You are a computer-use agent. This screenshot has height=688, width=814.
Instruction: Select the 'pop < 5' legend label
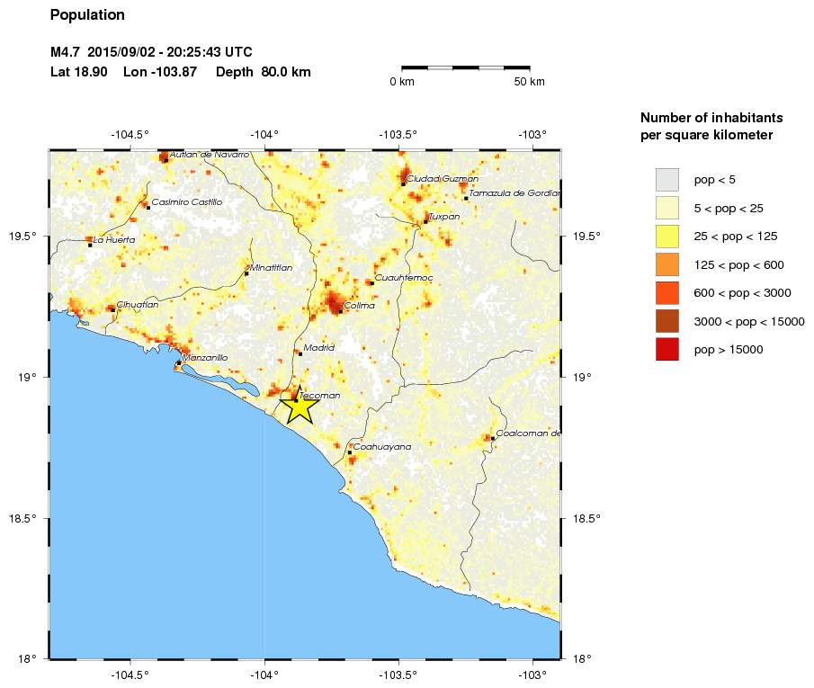[715, 180]
